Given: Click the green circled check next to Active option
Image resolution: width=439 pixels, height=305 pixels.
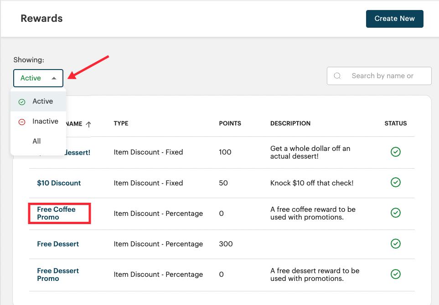Looking at the screenshot, I should pos(21,102).
